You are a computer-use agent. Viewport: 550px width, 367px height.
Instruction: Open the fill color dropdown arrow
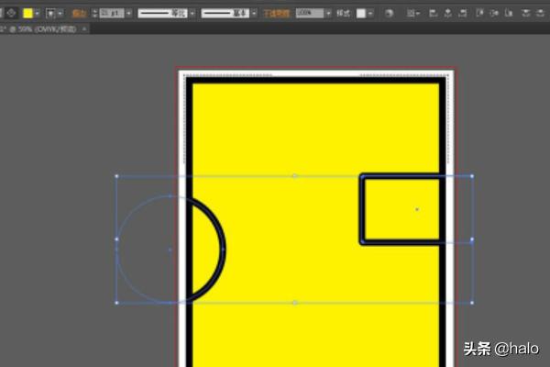(38, 14)
